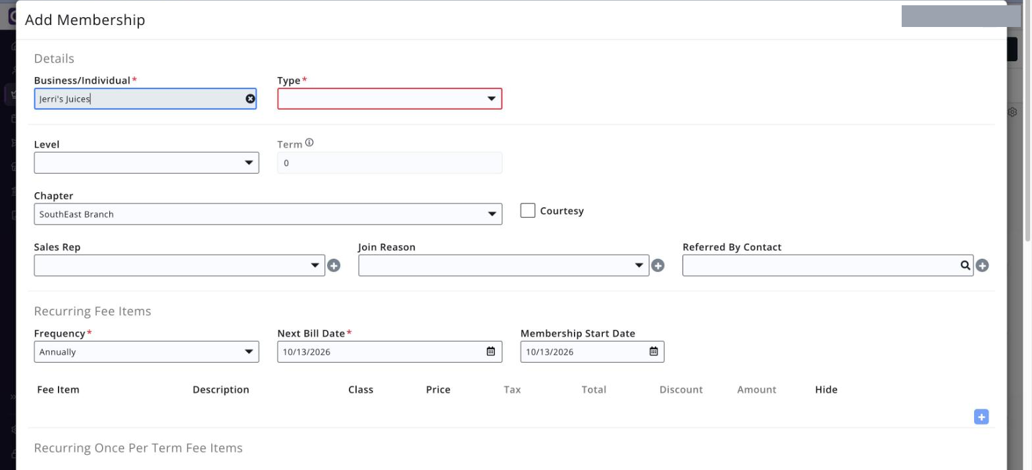This screenshot has width=1032, height=470.
Task: Open the Next Bill Date calendar picker
Action: (x=490, y=352)
